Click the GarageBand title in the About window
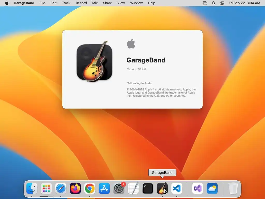This screenshot has width=265, height=199. click(146, 60)
